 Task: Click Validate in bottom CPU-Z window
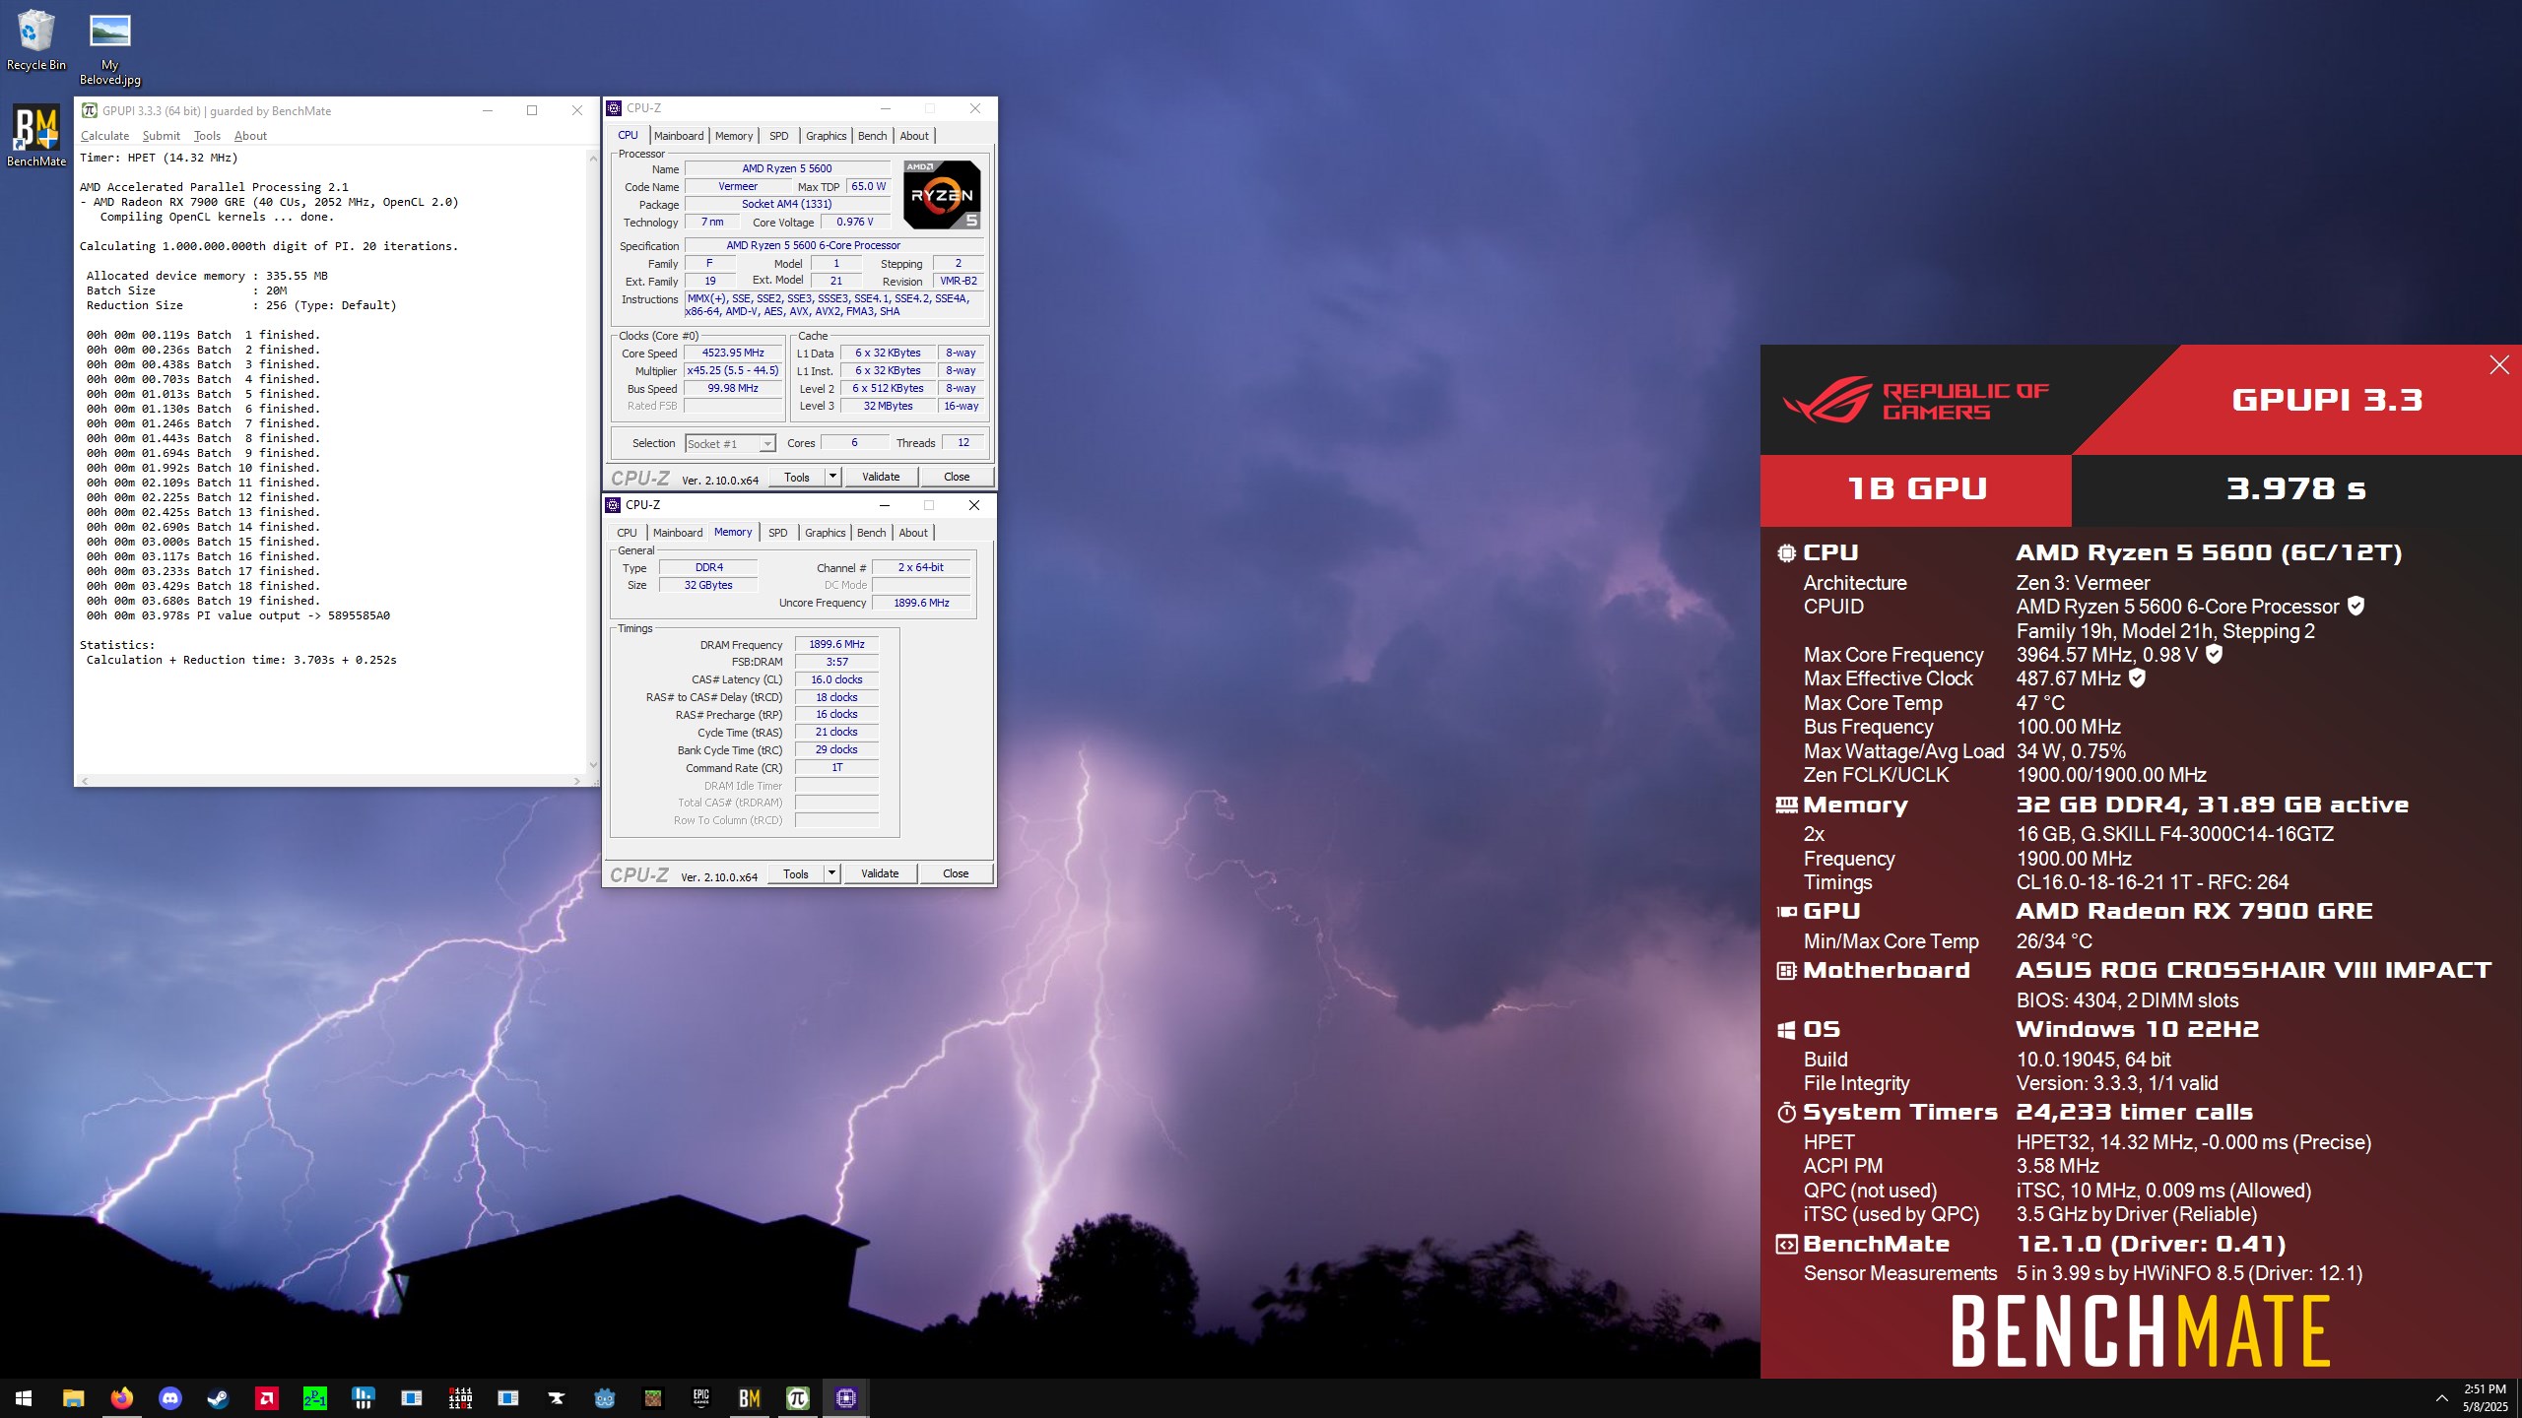click(x=880, y=873)
